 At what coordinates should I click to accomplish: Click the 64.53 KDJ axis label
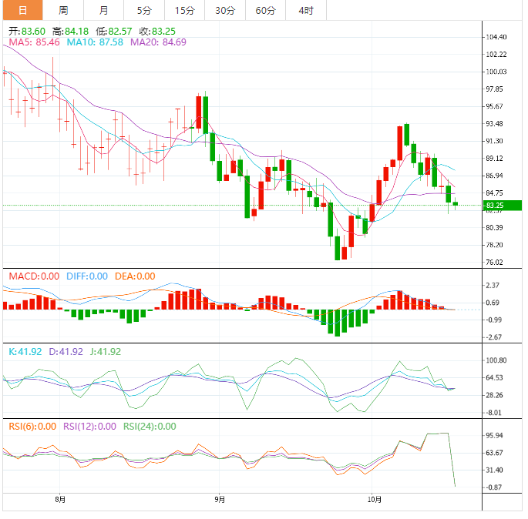point(494,378)
